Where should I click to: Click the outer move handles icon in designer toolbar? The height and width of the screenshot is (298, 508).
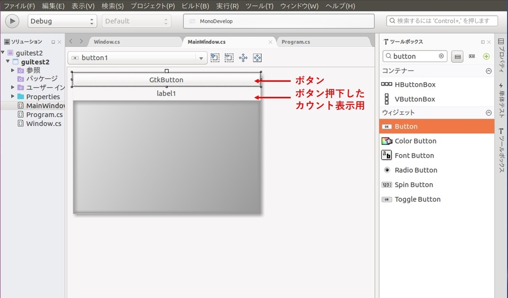click(257, 58)
